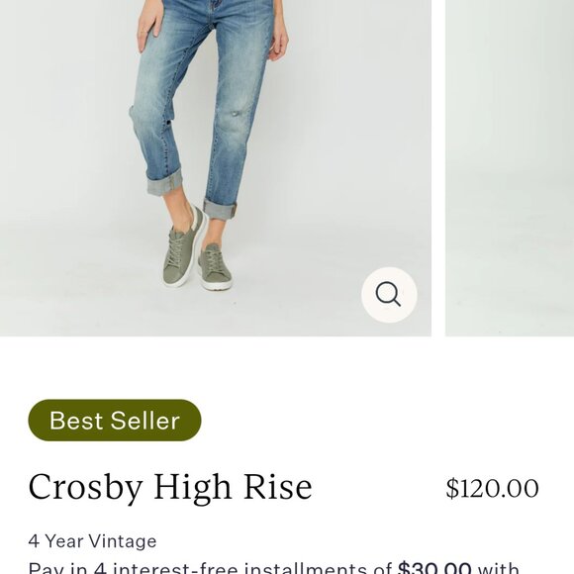Tap the word Crosby in the title
Screen dimensions: 574x574
[85, 489]
